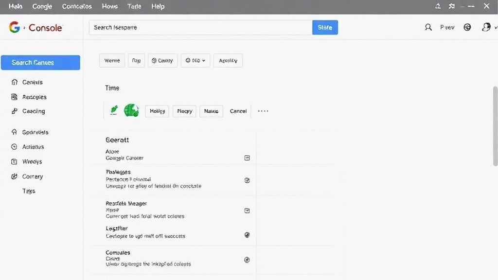Click the green leaf icon under Time
The height and width of the screenshot is (280, 498).
click(114, 111)
